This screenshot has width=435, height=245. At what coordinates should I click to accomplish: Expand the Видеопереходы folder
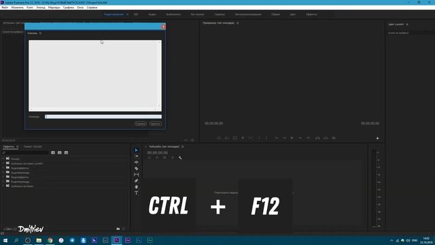(3, 182)
